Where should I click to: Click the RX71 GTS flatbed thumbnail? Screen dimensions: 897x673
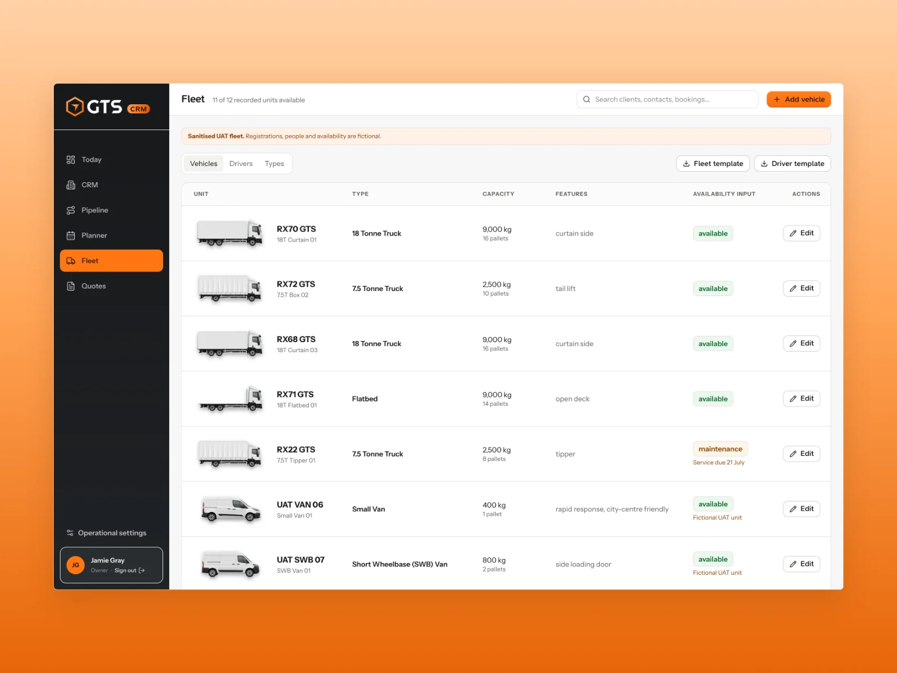(x=230, y=399)
